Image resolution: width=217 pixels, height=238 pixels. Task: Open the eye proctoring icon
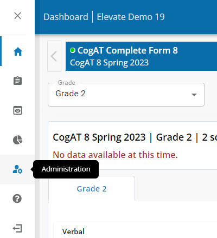coord(17,110)
